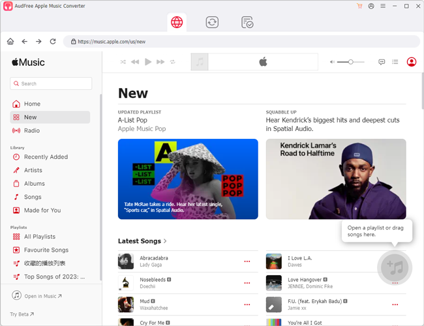Open All Playlists
The width and height of the screenshot is (424, 326).
[x=50, y=237]
